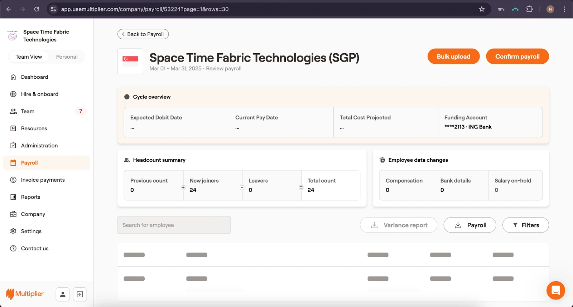Open Reports menu item

tap(47, 197)
